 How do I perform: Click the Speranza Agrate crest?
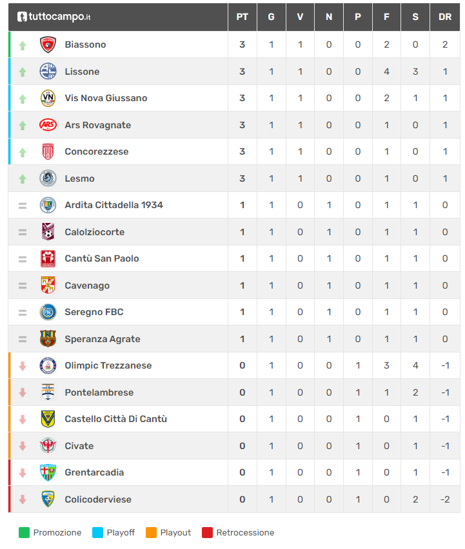point(48,339)
